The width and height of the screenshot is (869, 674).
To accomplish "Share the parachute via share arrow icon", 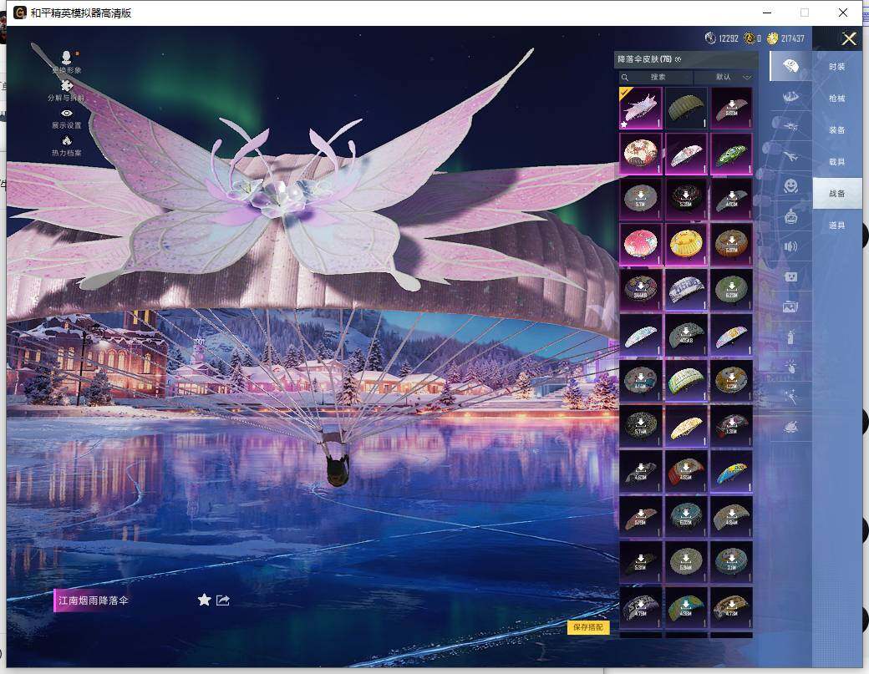I will coord(223,600).
